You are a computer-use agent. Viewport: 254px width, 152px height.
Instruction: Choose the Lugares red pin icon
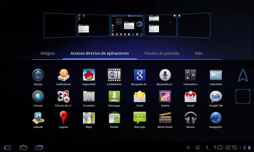[x=63, y=117]
